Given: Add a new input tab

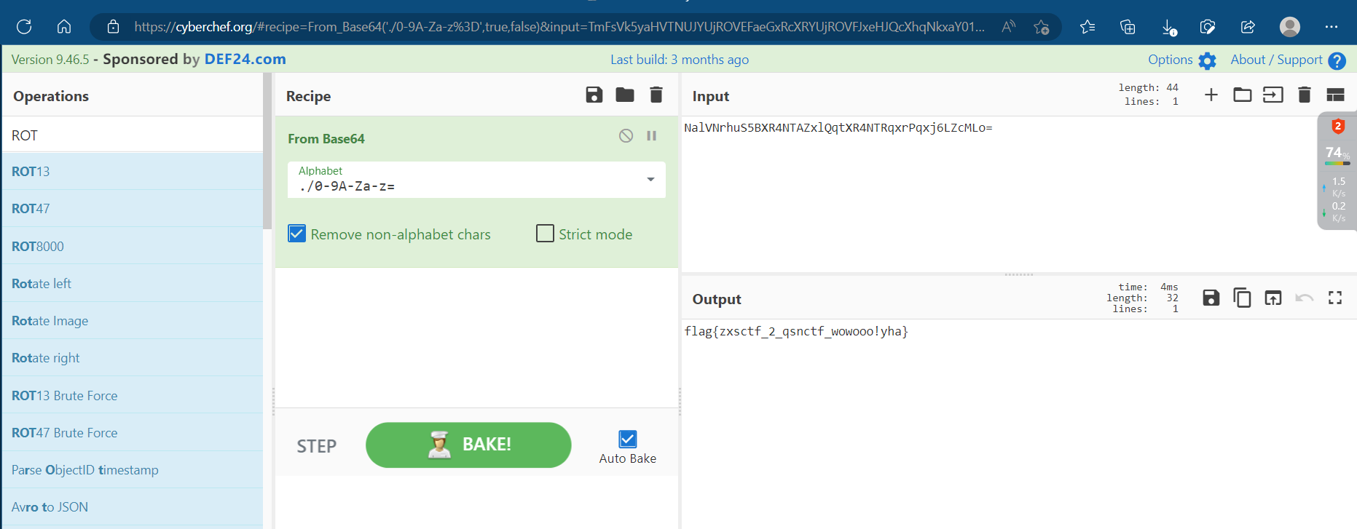Looking at the screenshot, I should coord(1211,95).
